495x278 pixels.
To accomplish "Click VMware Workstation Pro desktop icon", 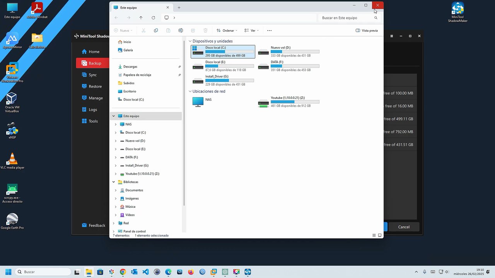I will (12, 73).
